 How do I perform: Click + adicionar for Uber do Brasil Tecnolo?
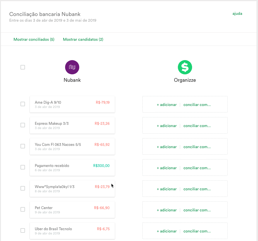pyautogui.click(x=167, y=231)
